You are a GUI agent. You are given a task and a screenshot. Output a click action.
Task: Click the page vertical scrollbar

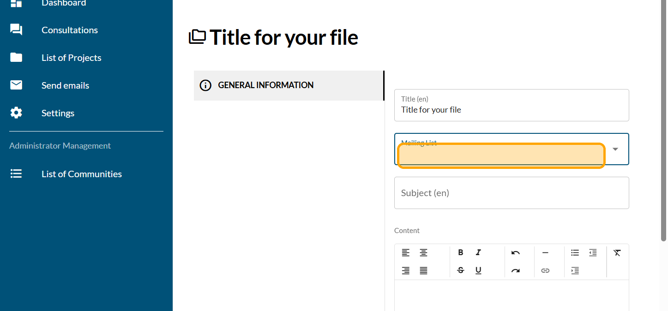(x=663, y=120)
